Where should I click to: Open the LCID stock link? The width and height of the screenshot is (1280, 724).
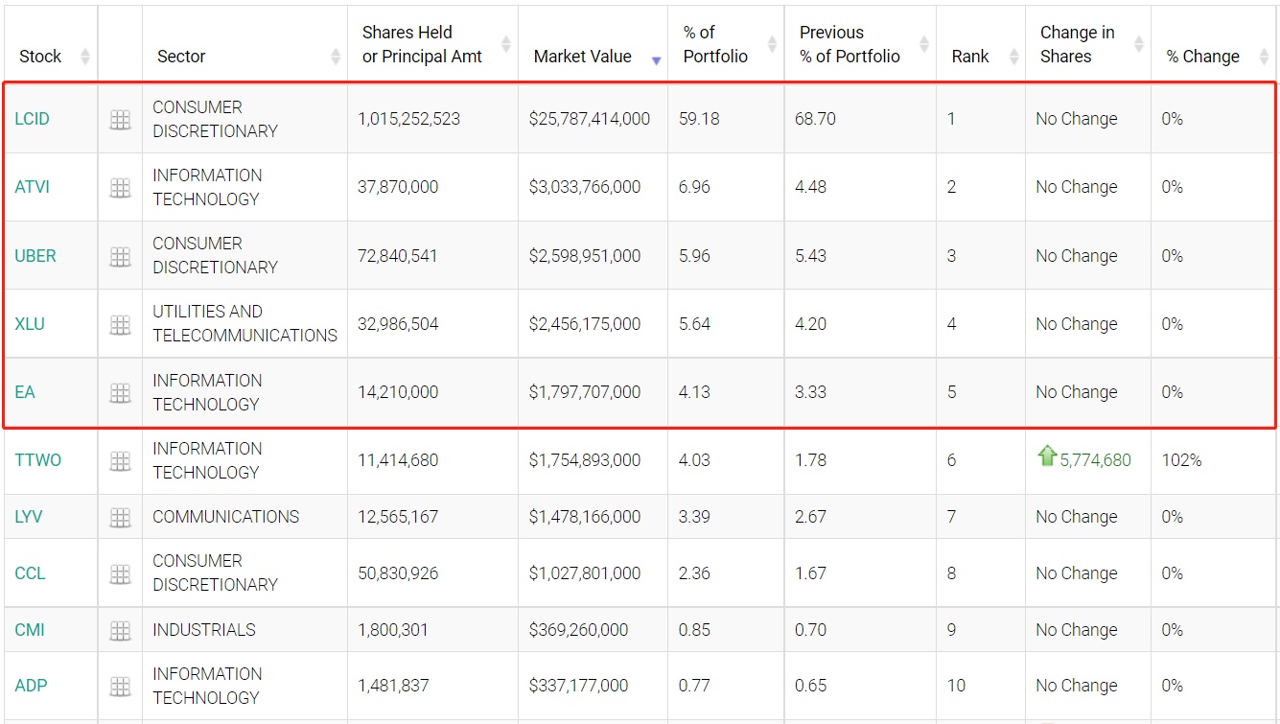click(x=32, y=119)
